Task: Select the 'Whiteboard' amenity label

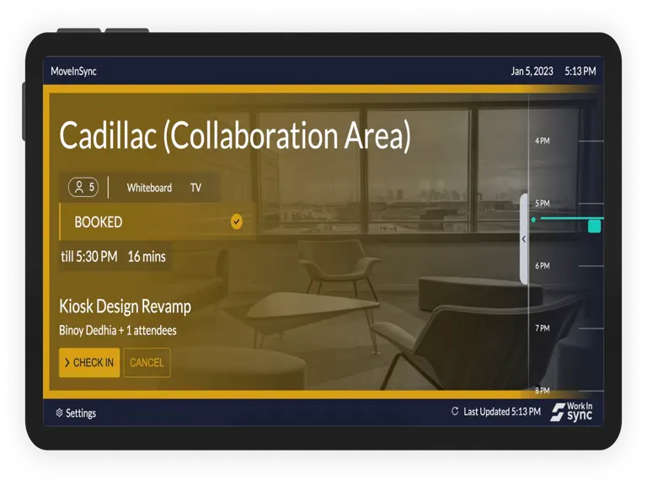Action: pos(149,188)
